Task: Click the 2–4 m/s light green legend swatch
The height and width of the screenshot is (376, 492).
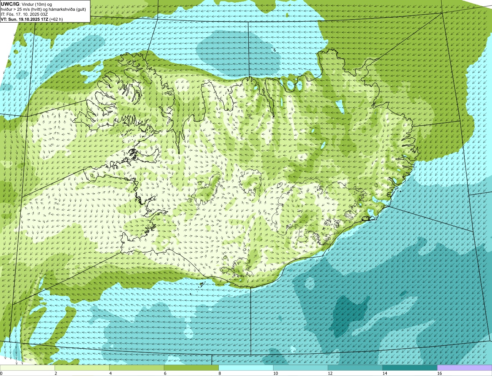Action: tap(82, 368)
